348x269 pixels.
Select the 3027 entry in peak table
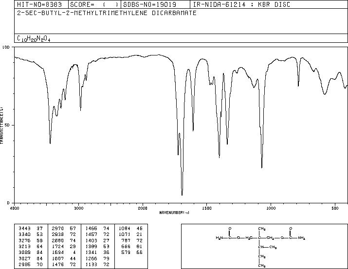[25, 258]
